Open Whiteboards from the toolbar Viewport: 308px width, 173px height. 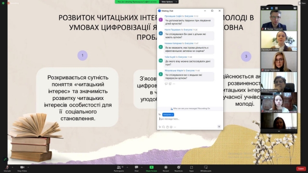(205, 168)
